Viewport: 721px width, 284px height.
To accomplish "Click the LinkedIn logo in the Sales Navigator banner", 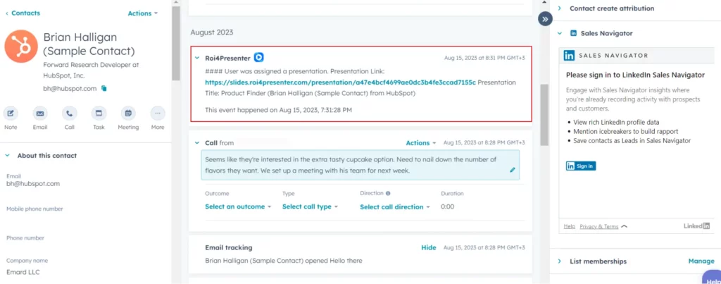I will point(569,56).
